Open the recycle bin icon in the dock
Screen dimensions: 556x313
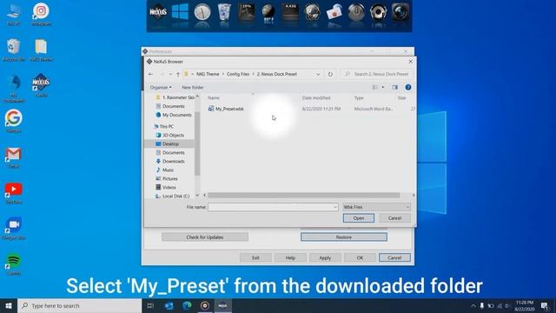point(224,12)
